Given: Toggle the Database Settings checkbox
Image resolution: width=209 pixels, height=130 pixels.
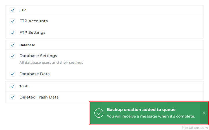Looking at the screenshot, I should (x=12, y=56).
